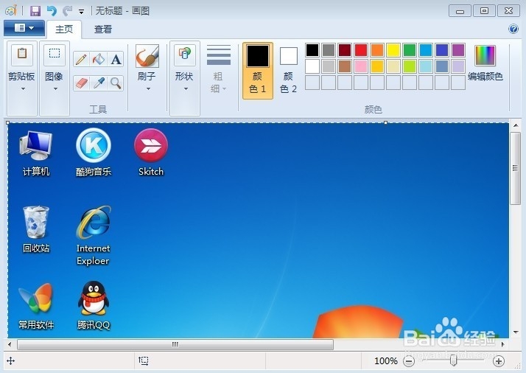Click the Select rectangle icon

(55, 55)
